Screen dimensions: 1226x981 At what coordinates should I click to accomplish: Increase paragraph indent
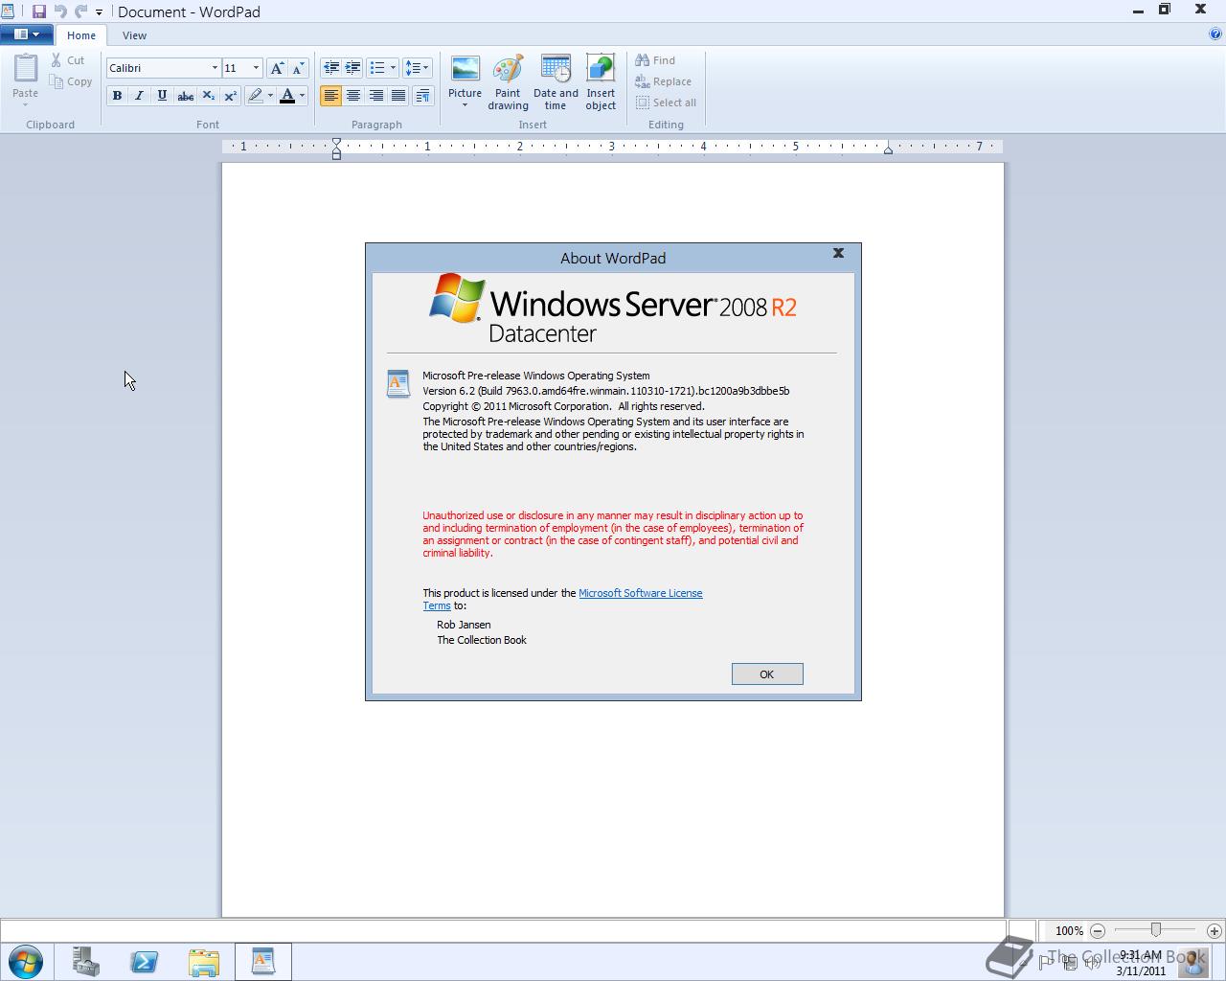[352, 68]
